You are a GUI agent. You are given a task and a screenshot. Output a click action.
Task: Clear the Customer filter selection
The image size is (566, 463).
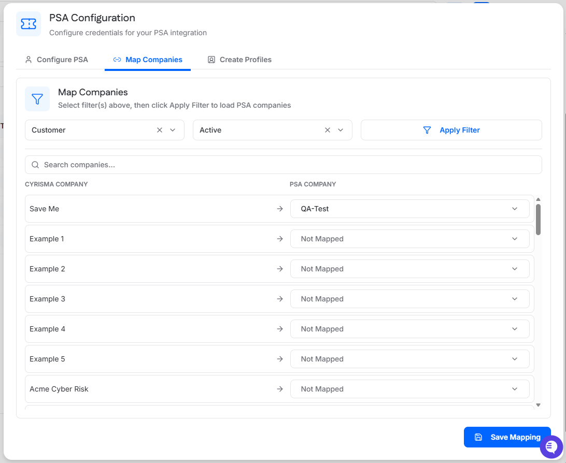point(160,130)
